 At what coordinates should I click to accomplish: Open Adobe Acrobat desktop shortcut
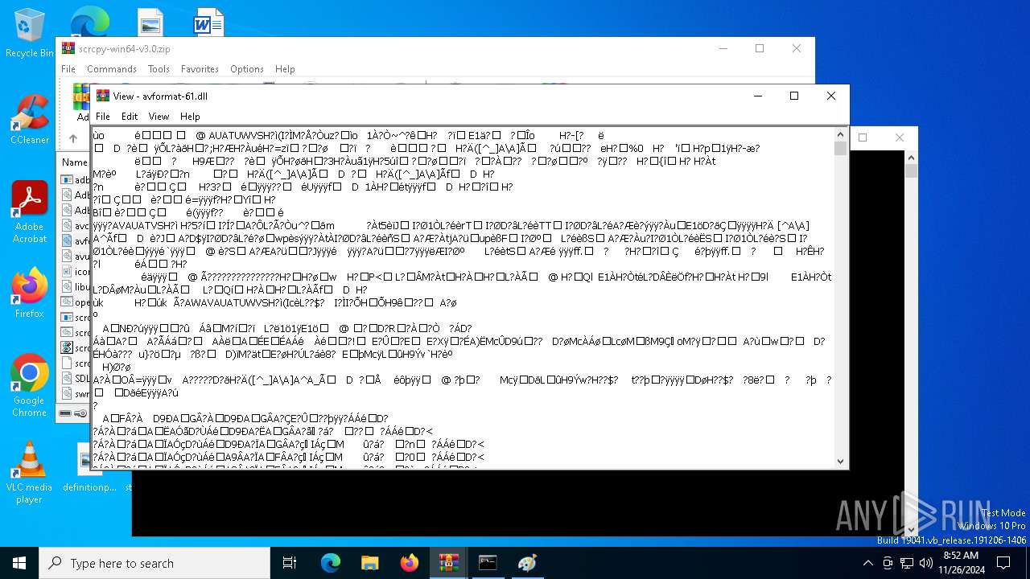click(29, 212)
